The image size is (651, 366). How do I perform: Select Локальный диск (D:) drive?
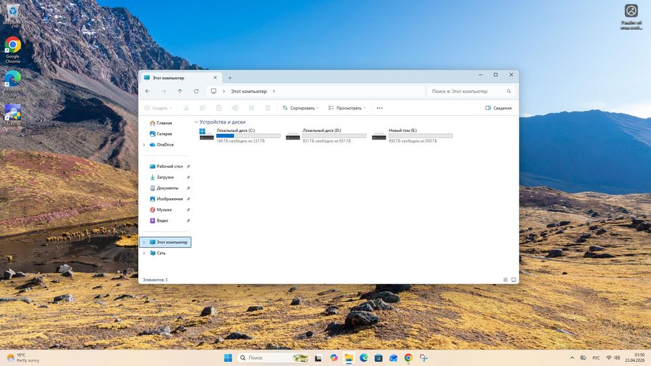[x=326, y=135]
